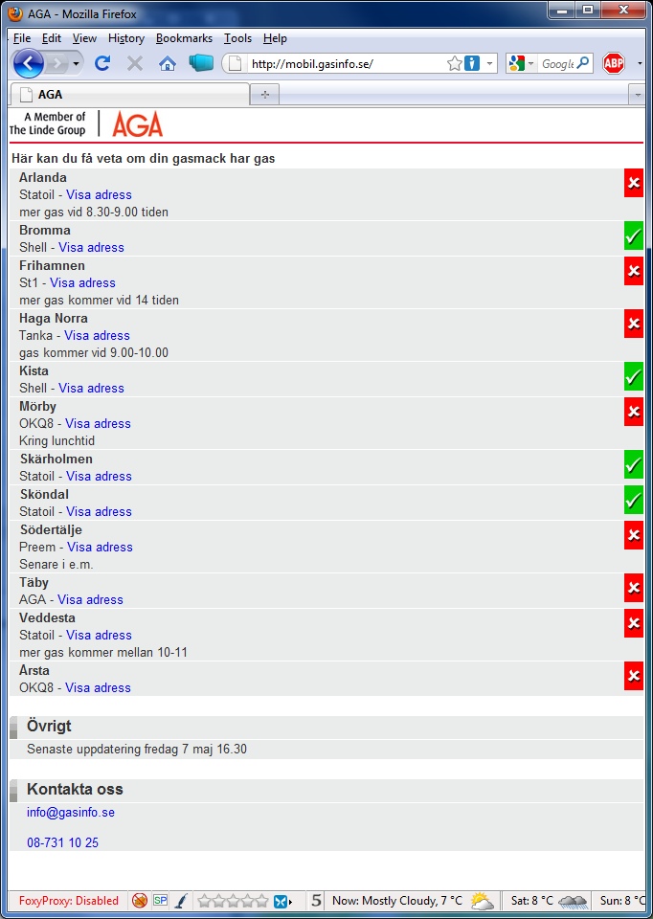Screen dimensions: 653x919
Task: Click the red X icon for Täby
Action: (634, 588)
